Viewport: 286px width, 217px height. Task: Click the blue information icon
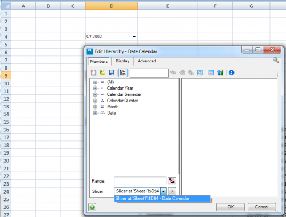coord(231,73)
